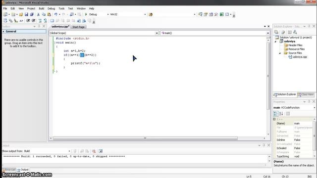317x178 pixels.
Task: Toggle auto-hide pin on Output panel
Action: (x=264, y=145)
